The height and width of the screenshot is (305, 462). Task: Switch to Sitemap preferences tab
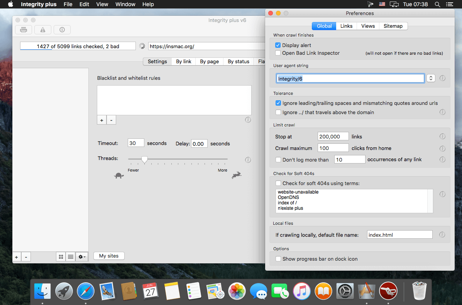point(393,26)
